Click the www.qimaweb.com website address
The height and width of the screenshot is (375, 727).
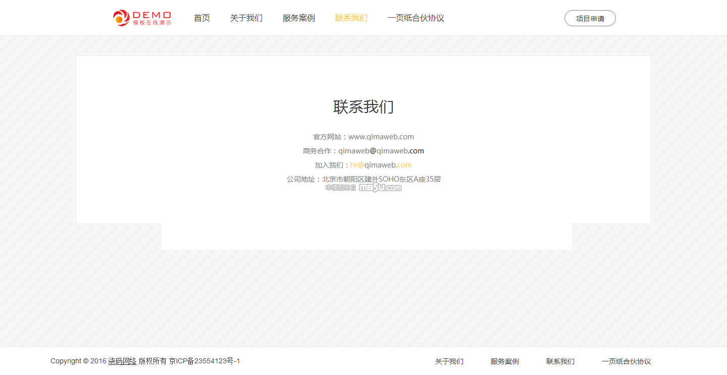point(381,137)
